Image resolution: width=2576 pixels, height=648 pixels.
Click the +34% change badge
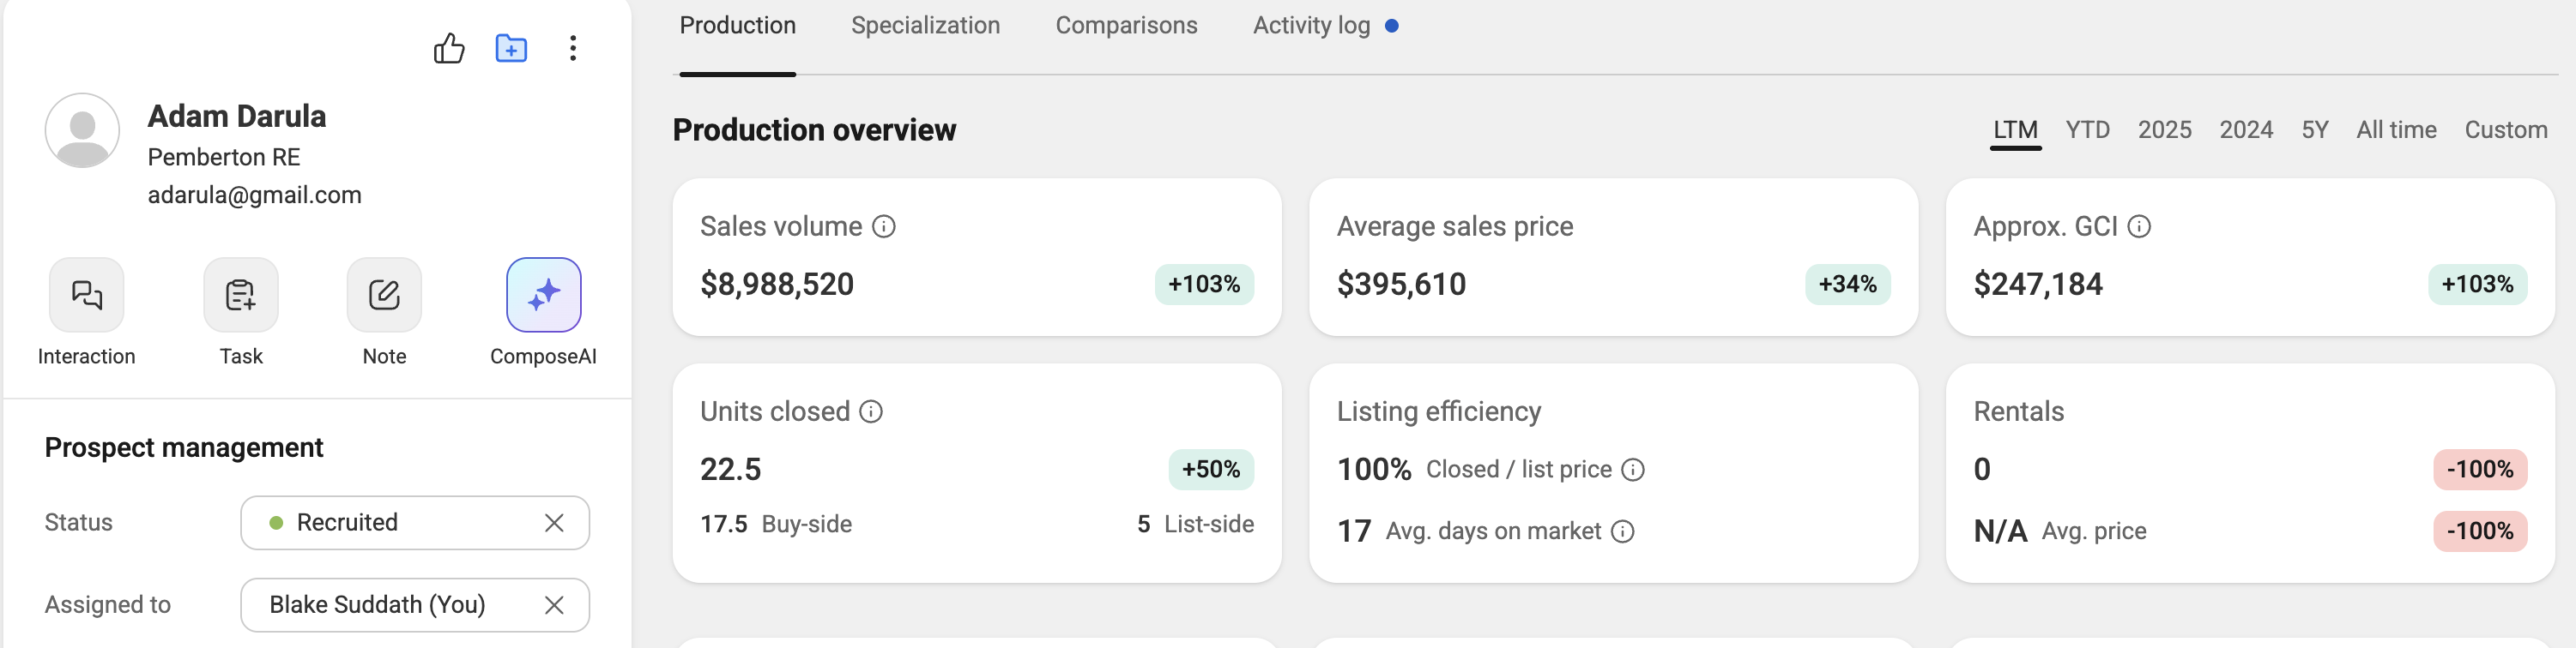[1847, 285]
